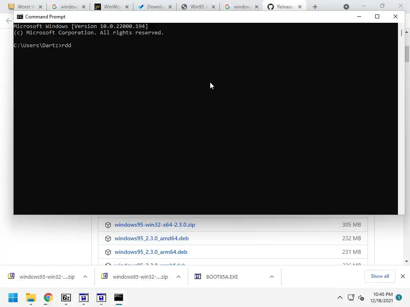Expand options for BOOT95A.EXE download
This screenshot has height=307, width=410.
click(272, 277)
